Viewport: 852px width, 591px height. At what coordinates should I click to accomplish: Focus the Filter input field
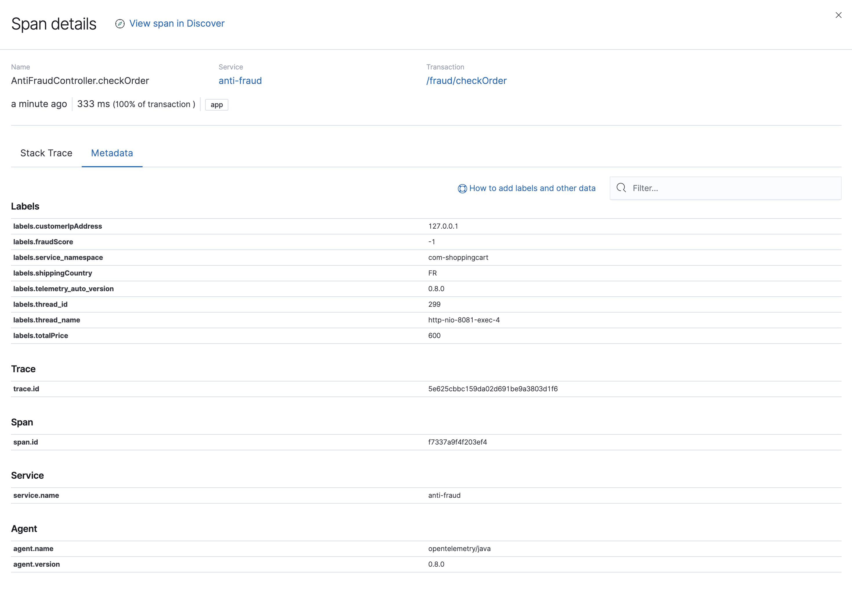pyautogui.click(x=725, y=188)
